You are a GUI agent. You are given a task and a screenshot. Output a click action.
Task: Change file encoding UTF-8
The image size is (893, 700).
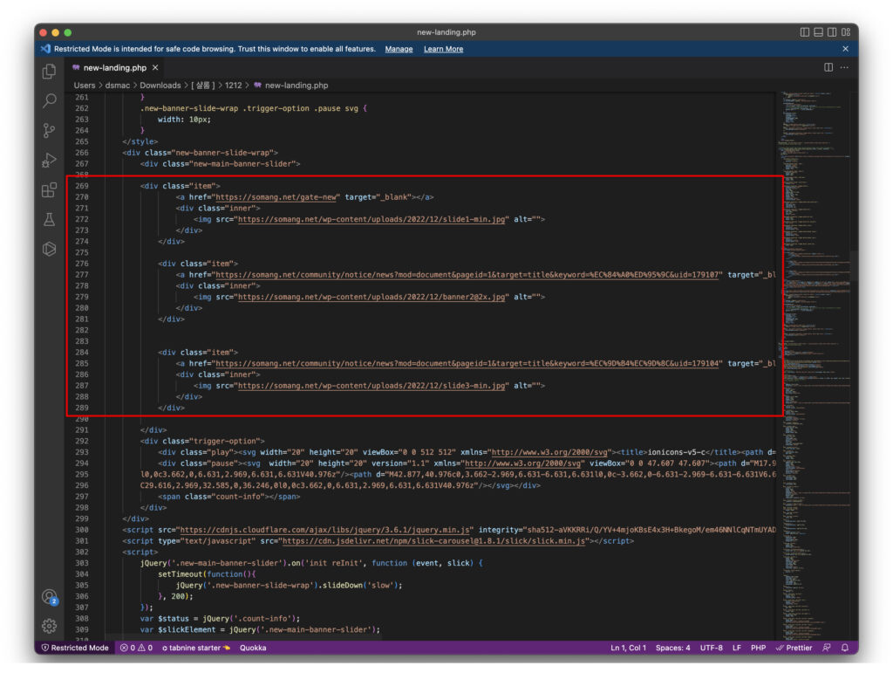pos(711,648)
